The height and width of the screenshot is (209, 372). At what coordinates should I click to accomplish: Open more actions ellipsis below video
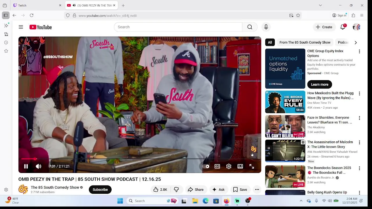point(257,190)
